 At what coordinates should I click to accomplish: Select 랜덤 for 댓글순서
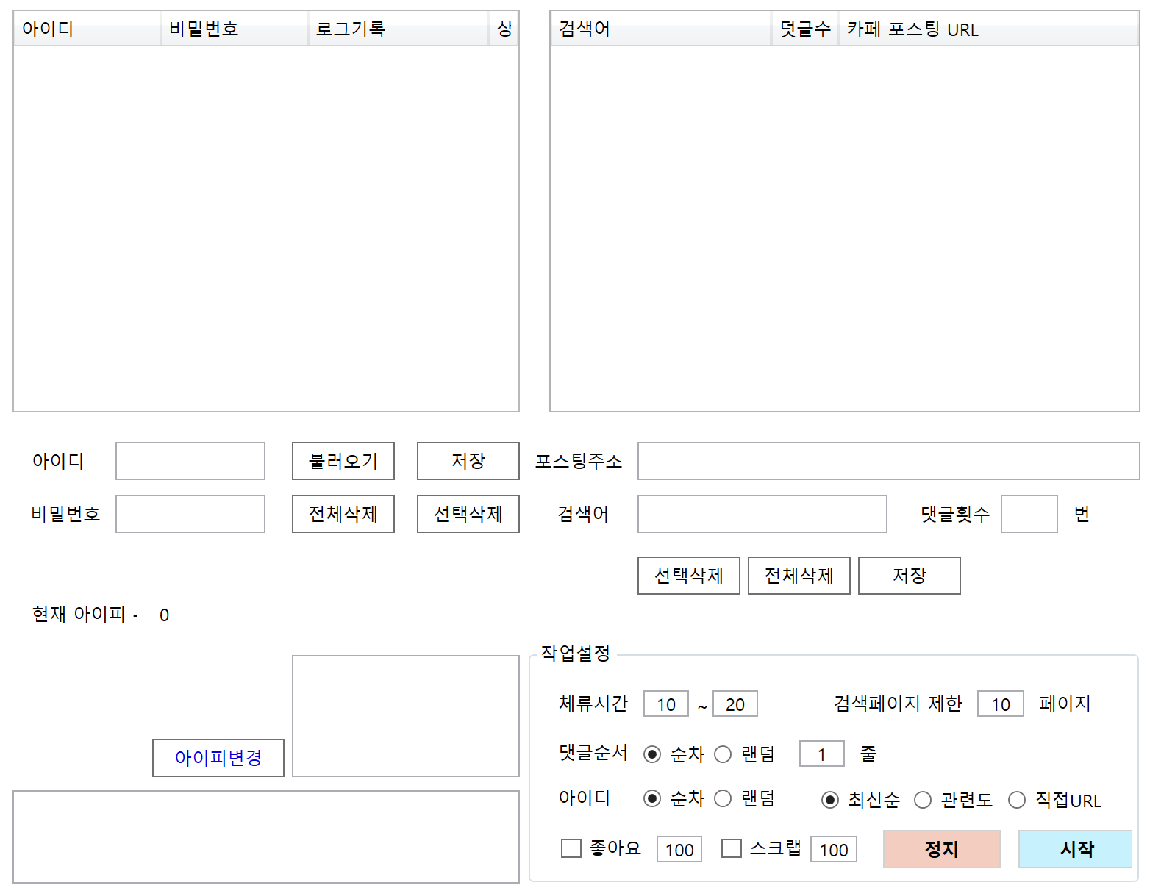click(x=724, y=754)
